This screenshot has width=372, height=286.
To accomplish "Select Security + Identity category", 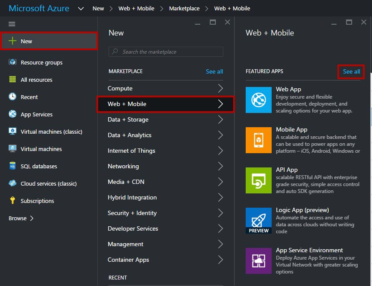I will tap(166, 213).
